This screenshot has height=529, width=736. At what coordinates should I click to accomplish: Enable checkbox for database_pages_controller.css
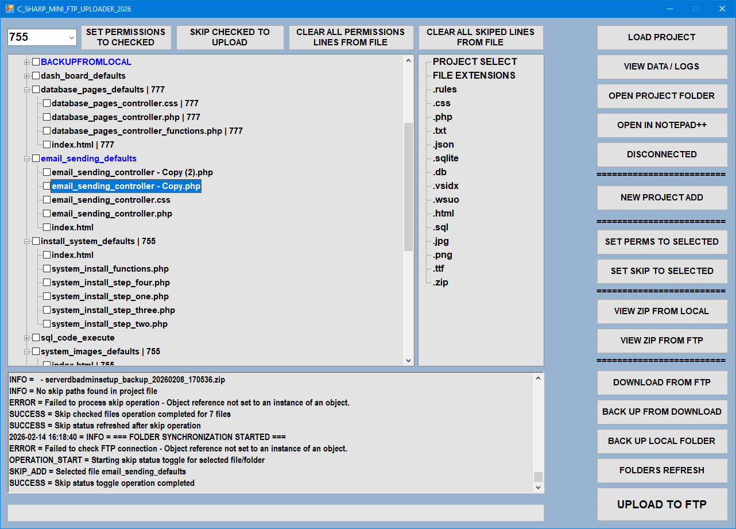pyautogui.click(x=47, y=103)
